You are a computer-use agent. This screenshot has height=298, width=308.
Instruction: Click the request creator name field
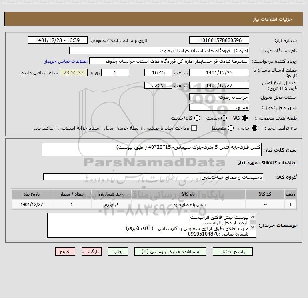point(169,61)
